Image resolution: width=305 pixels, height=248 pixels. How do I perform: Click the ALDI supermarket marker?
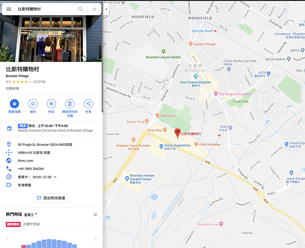[x=268, y=74]
